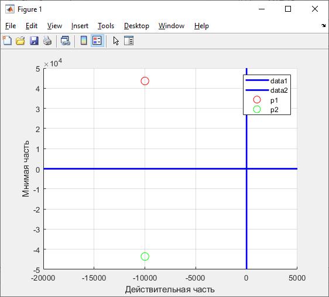Click the green pole marker on the plot
Image resolution: width=329 pixels, height=297 pixels.
point(145,256)
